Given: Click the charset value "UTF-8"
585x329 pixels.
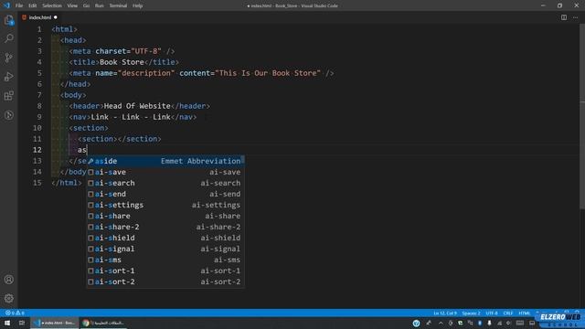Looking at the screenshot, I should pos(146,51).
